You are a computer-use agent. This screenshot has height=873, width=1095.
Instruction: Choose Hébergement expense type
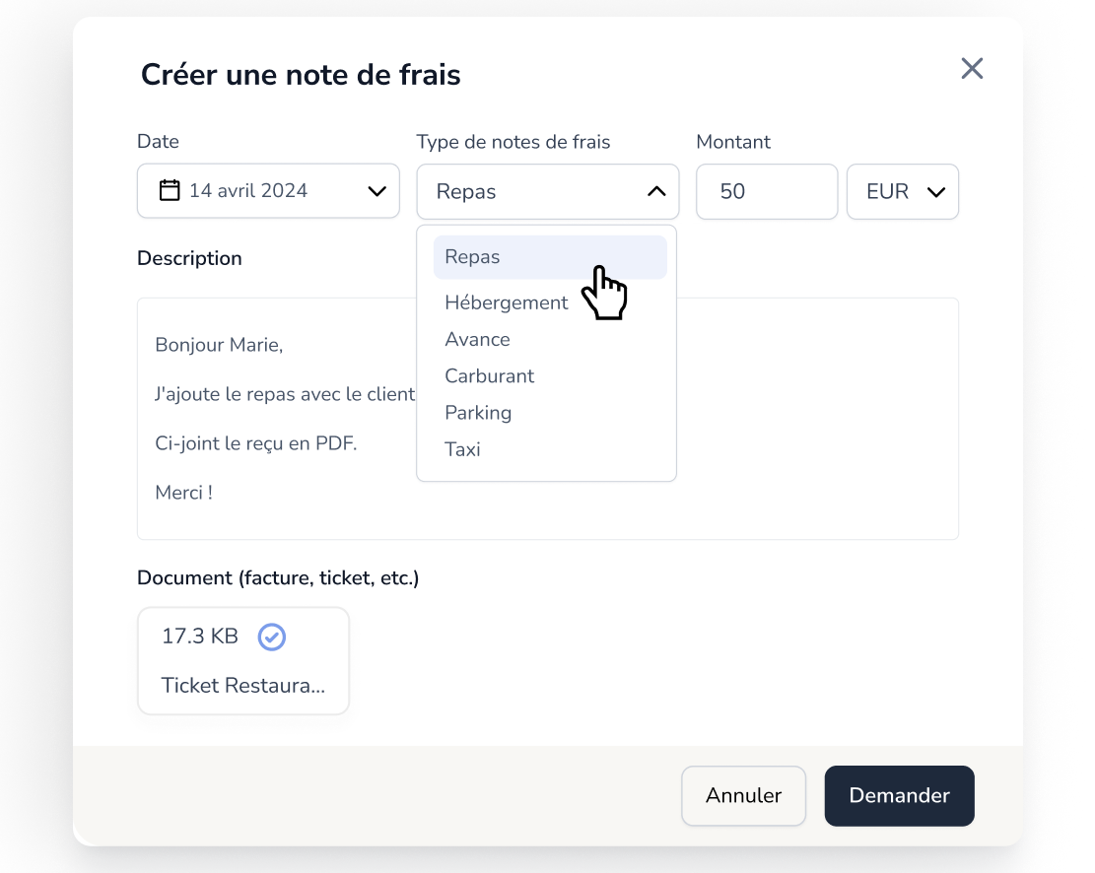tap(507, 302)
